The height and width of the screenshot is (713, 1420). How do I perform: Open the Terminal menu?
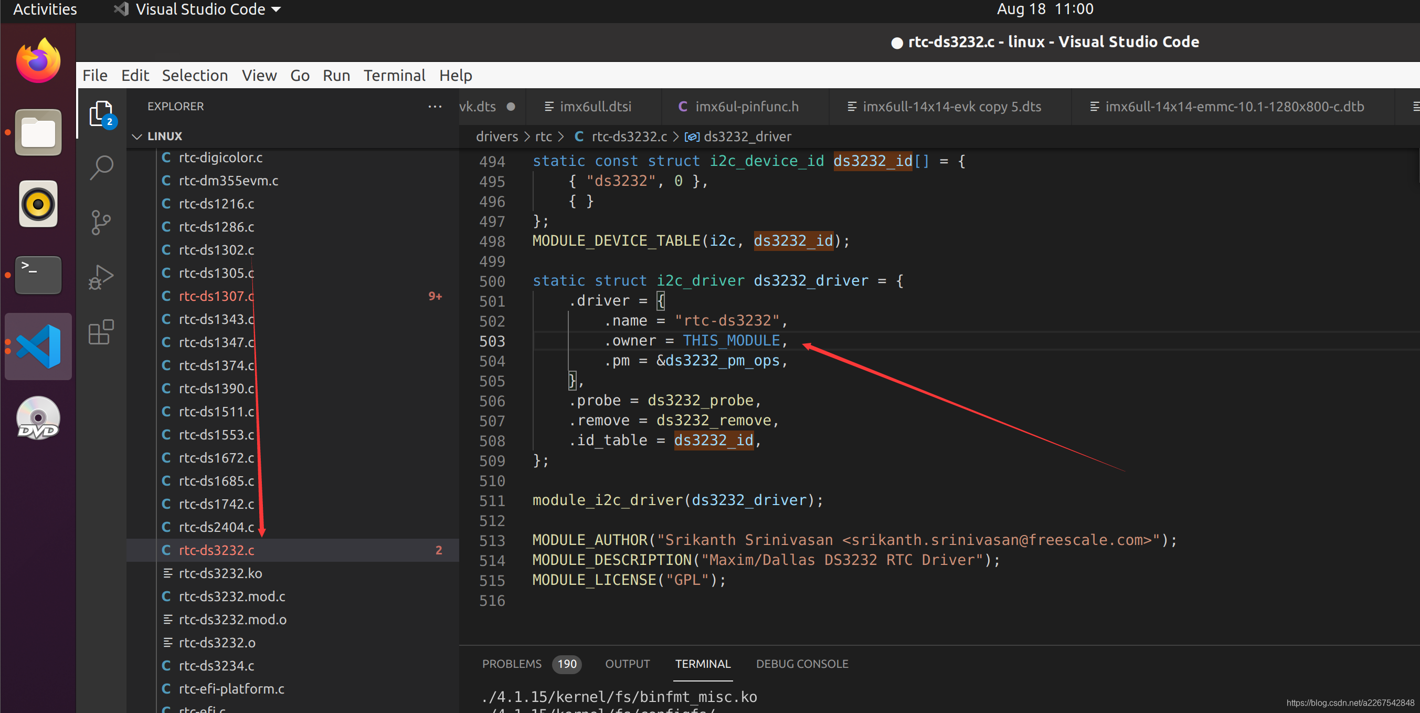[x=394, y=76]
